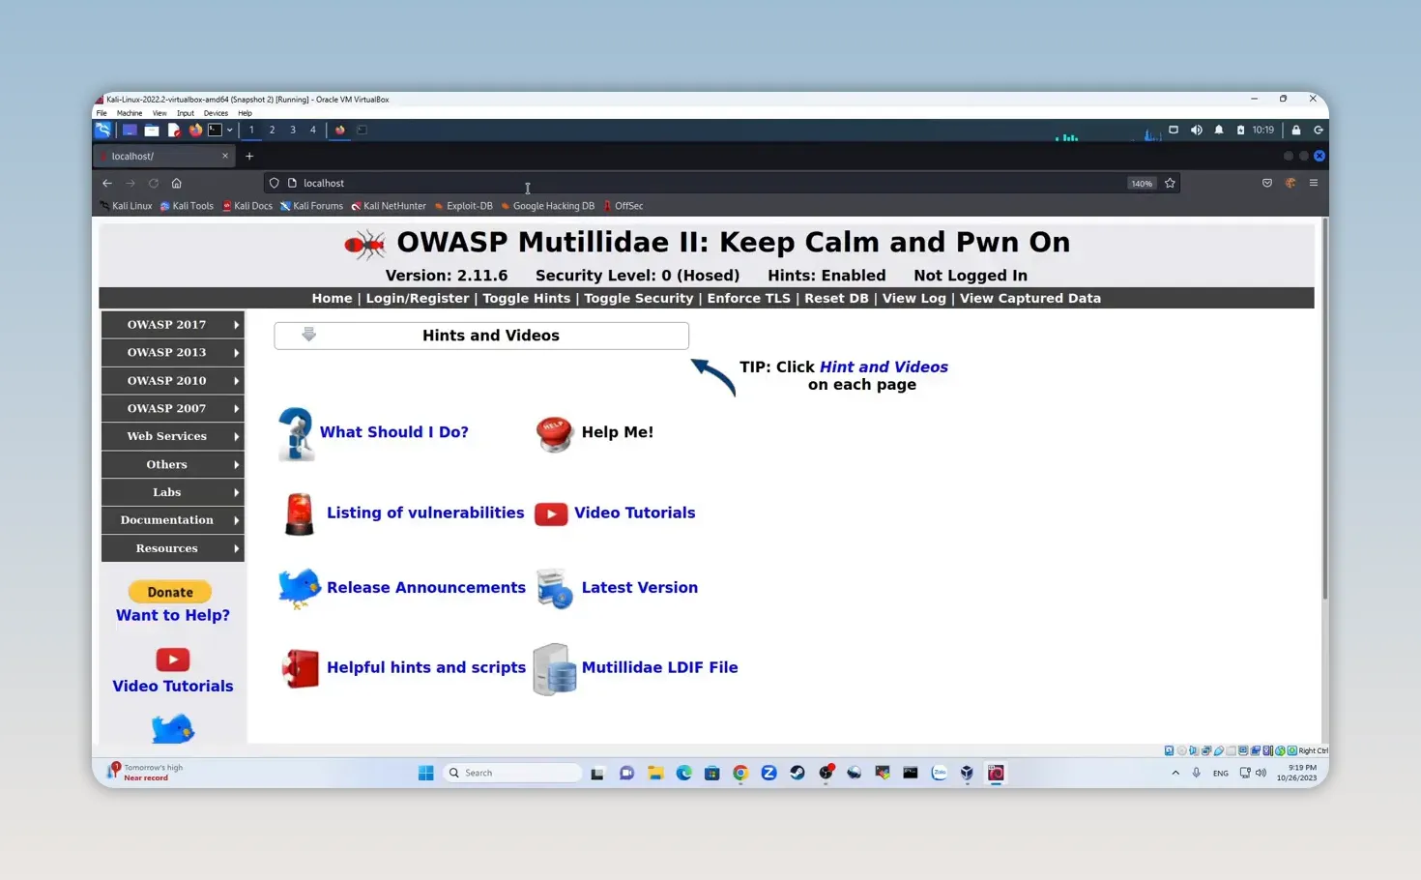Click Toggle Security in the top bar

point(639,298)
